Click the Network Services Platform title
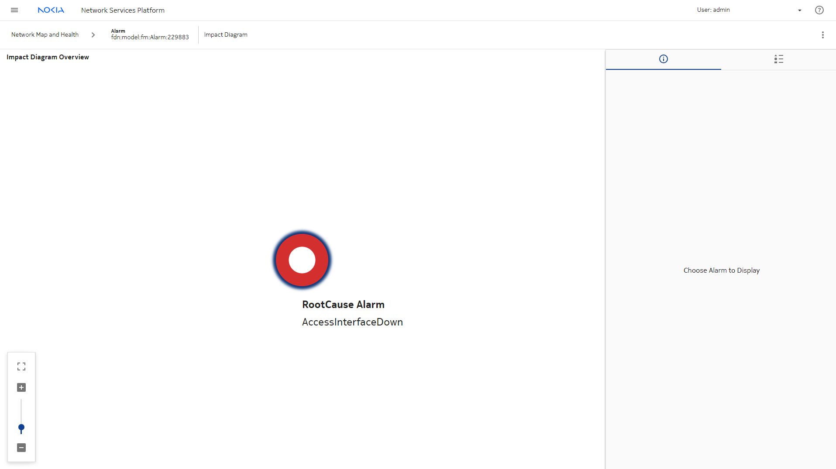The height and width of the screenshot is (469, 836). (123, 10)
